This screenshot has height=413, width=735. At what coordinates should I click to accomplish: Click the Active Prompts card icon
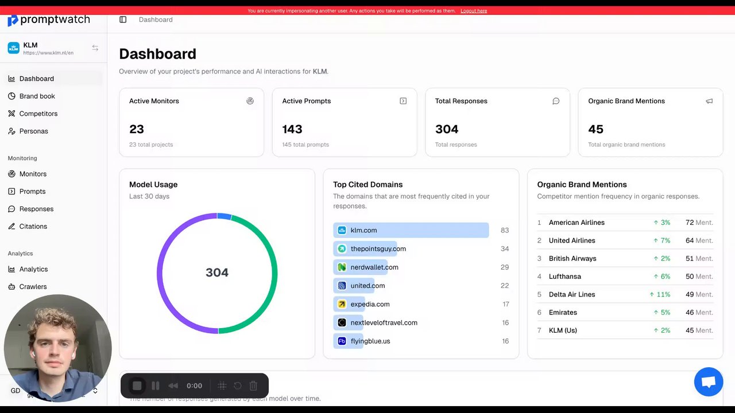click(403, 101)
